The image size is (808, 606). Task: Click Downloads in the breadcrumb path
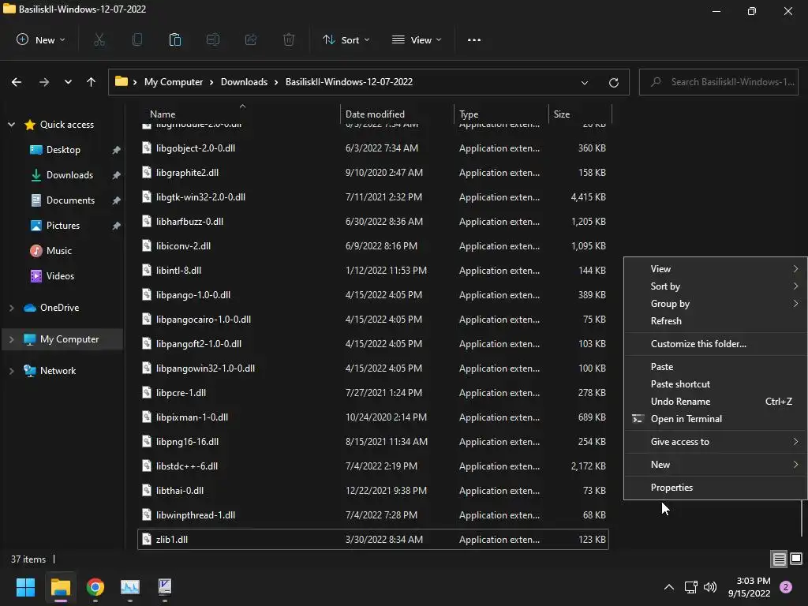click(x=245, y=82)
